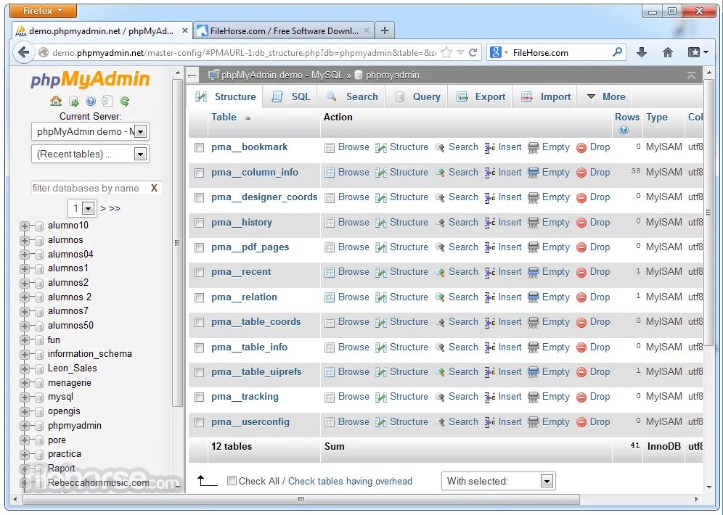Open the pma__table_uiprefs table link
Image resolution: width=723 pixels, height=515 pixels.
coord(256,371)
